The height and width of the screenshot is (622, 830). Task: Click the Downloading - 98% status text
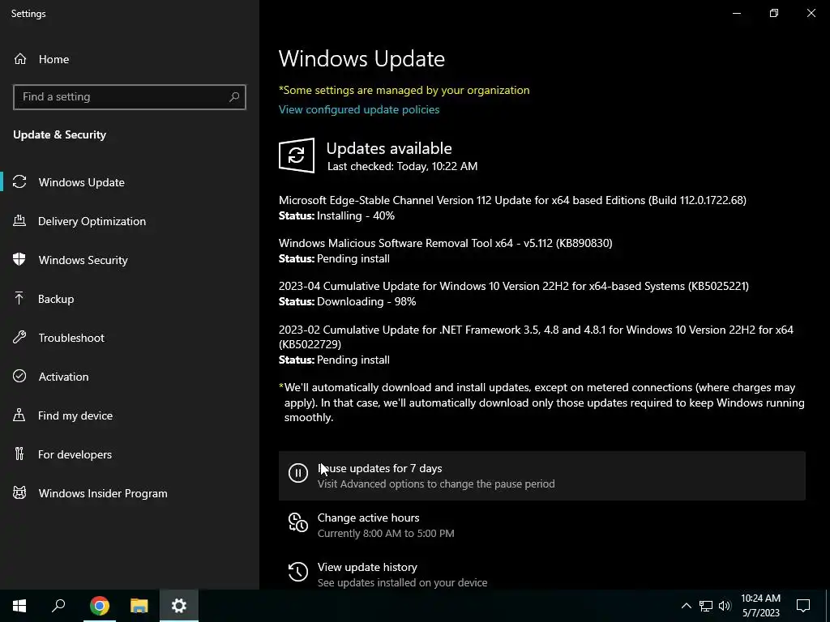(366, 301)
